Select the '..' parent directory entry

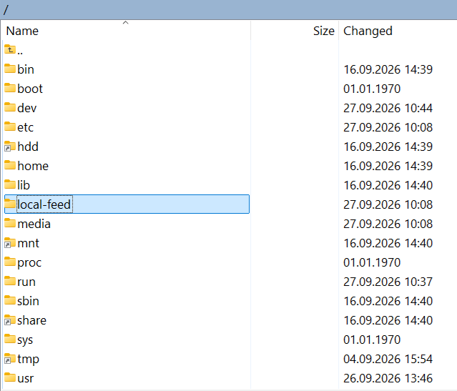click(20, 51)
